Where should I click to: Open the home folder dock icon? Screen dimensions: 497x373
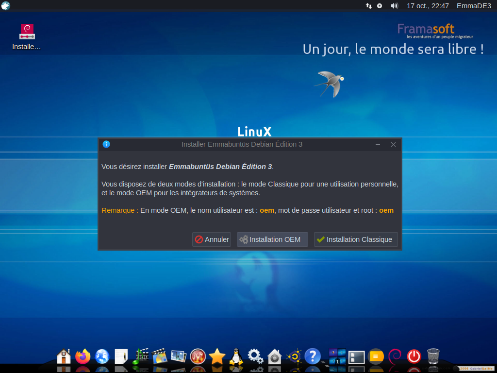click(x=64, y=356)
